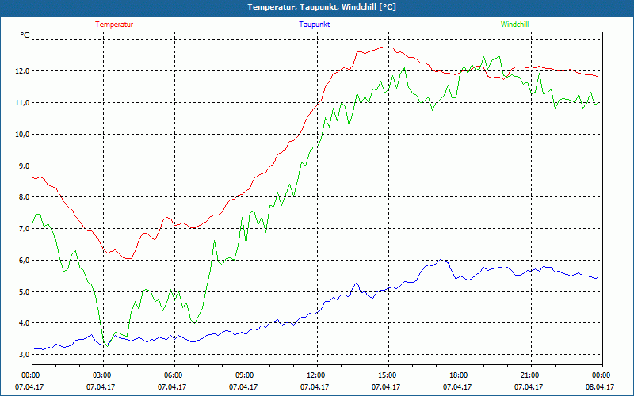Select the 12,0 y-axis value
Viewport: 634px width, 396px height.
tap(23, 71)
